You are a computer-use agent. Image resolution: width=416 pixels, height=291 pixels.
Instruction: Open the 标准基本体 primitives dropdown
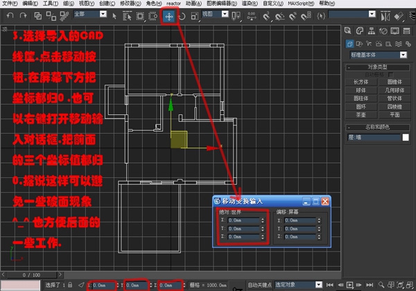point(404,55)
